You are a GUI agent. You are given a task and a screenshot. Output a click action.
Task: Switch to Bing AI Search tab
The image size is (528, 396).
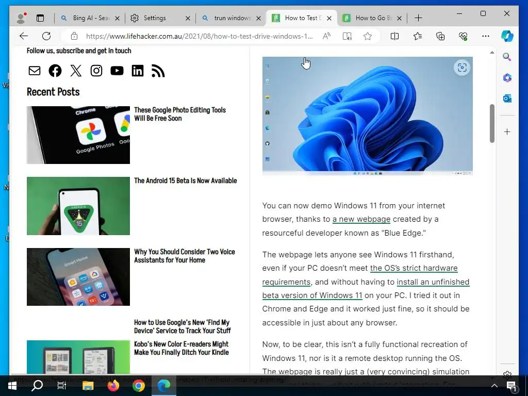90,18
